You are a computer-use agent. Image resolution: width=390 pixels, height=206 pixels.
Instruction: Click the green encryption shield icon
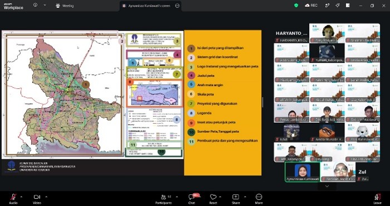click(296, 6)
